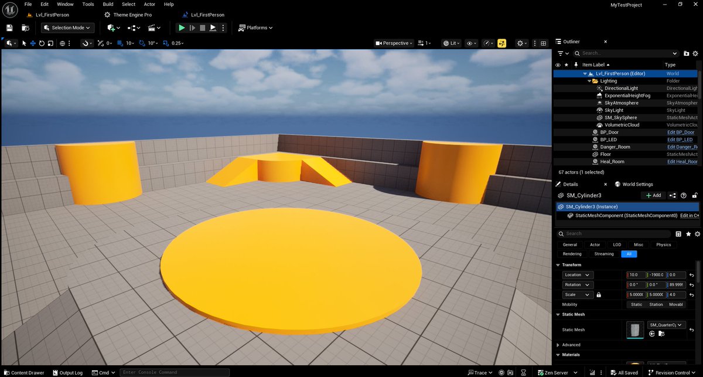Select the Select Objects arrow tool in the viewport
The image size is (703, 377).
(24, 43)
